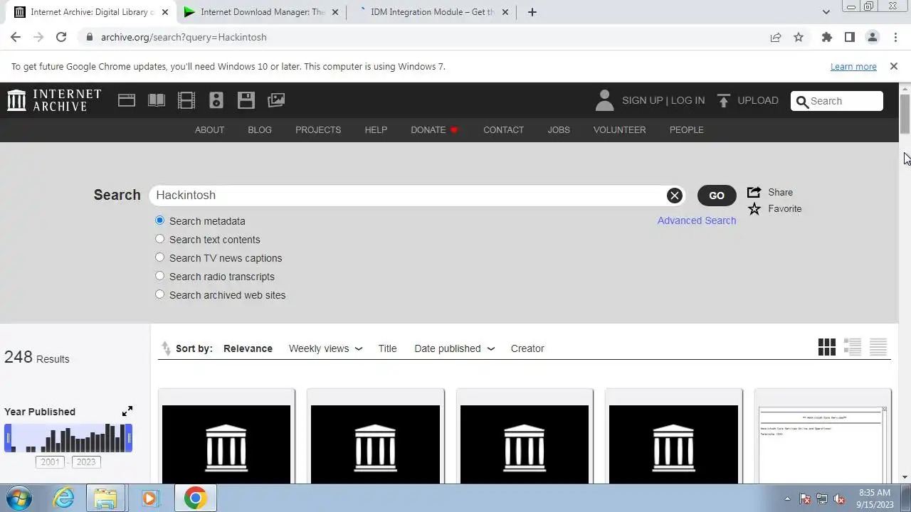Open a new browser tab

point(532,12)
